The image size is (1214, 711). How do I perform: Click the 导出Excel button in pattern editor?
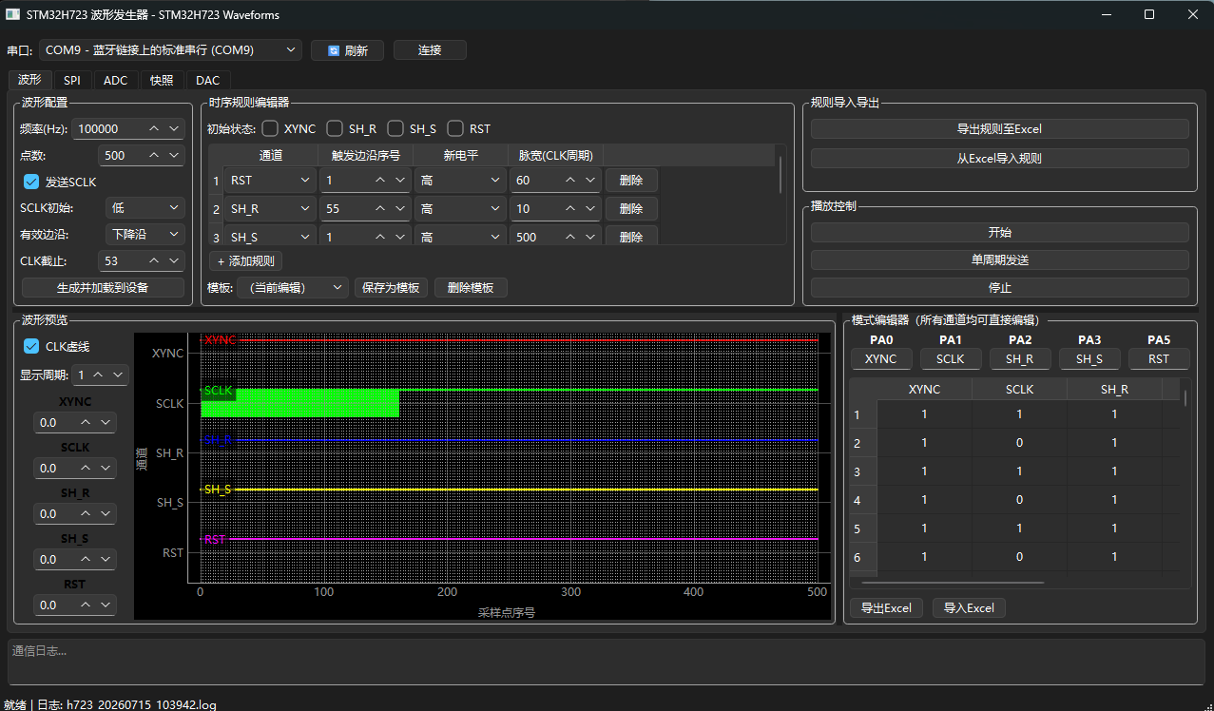[x=887, y=607]
